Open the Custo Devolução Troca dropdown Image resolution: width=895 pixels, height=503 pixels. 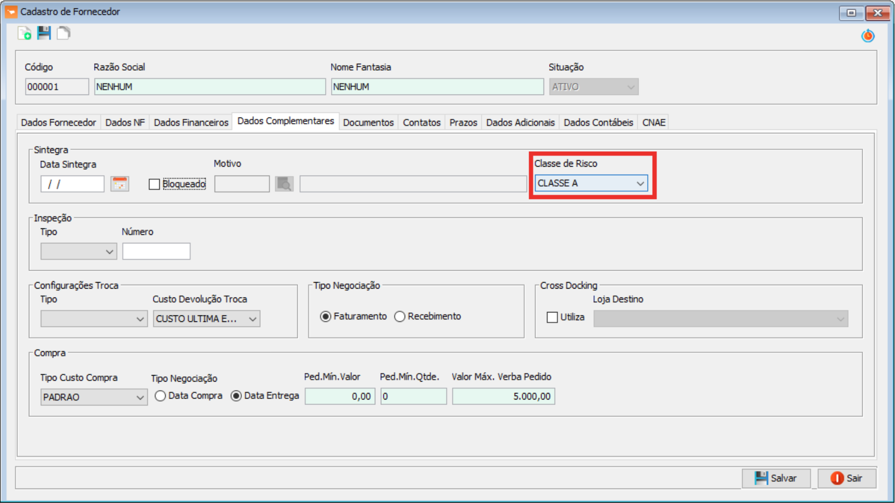pyautogui.click(x=252, y=319)
